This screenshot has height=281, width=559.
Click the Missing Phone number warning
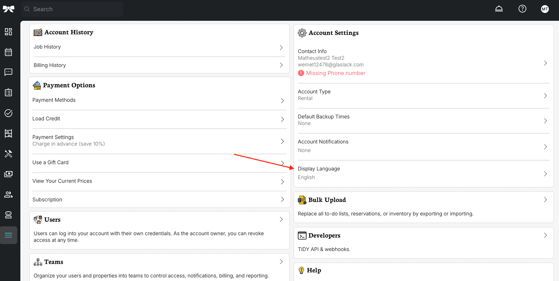(331, 73)
